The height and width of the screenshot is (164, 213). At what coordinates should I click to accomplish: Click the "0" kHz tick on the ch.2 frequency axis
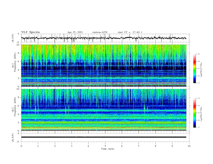19,131
